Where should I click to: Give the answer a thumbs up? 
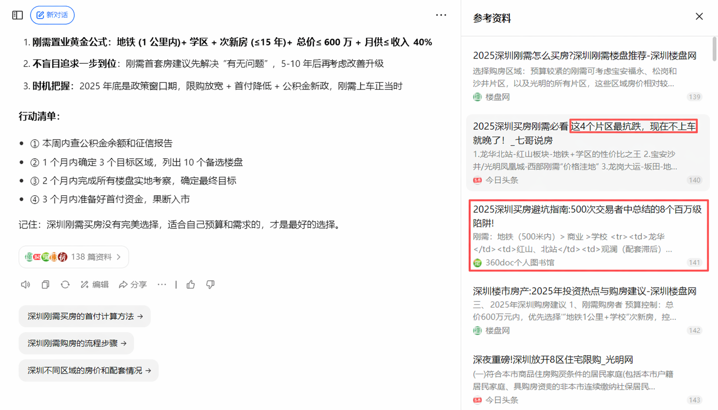[191, 285]
